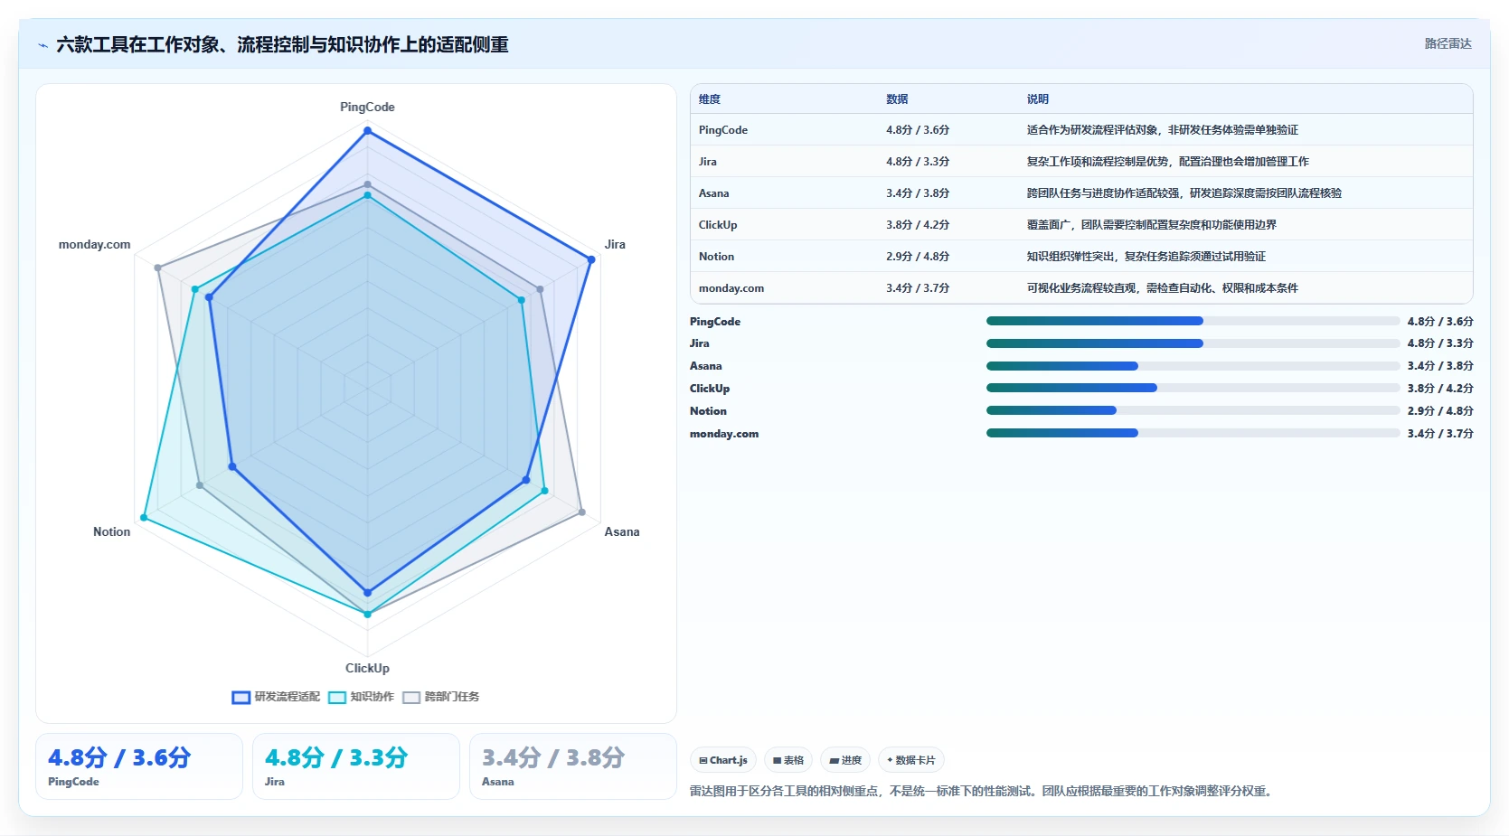Viewport: 1509px width, 836px height.
Task: Click the description starting with 复杂工作项和流程控制
Action: pos(1168,162)
